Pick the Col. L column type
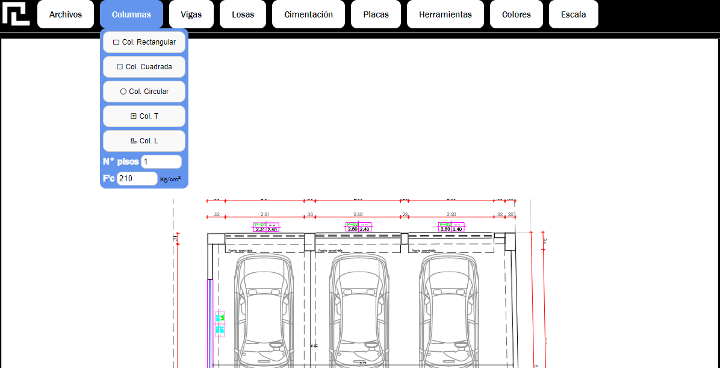The image size is (720, 368). (144, 141)
